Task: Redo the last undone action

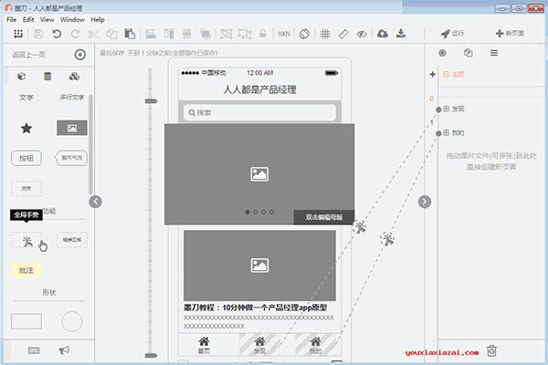Action: pyautogui.click(x=75, y=34)
